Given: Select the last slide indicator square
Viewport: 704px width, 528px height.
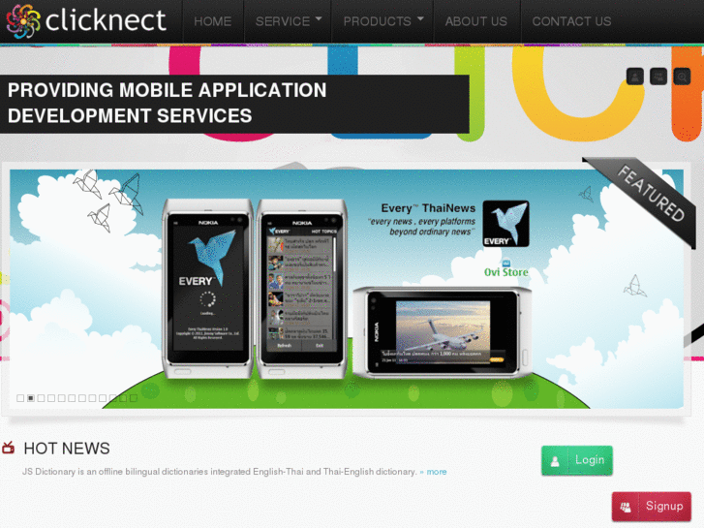Looking at the screenshot, I should tap(134, 398).
